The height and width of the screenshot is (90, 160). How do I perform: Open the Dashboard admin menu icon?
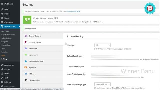coord(2,4)
